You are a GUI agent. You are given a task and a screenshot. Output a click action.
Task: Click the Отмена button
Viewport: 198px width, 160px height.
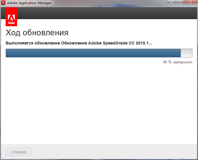[x=19, y=152]
